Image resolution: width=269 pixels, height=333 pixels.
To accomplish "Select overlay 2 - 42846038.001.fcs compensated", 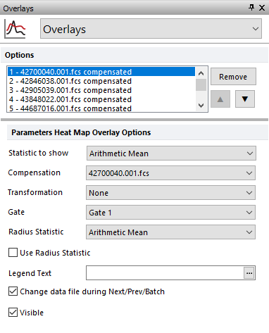I will point(101,81).
